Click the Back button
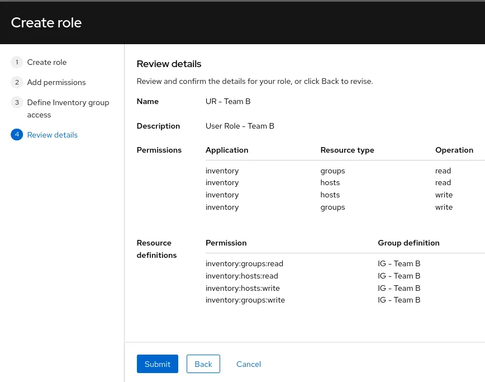Image resolution: width=485 pixels, height=382 pixels. coord(203,364)
